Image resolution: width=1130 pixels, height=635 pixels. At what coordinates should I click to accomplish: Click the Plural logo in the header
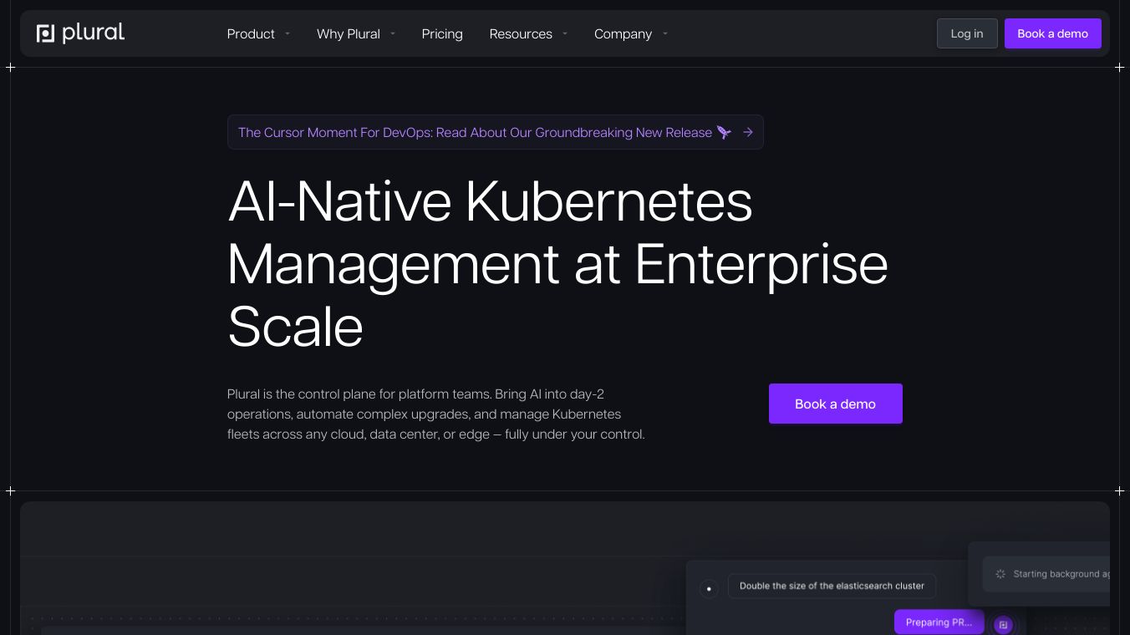click(x=81, y=33)
